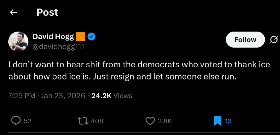Open the Grok icon beside Follow
Screen dimensions: 280x135
pyautogui.click(x=274, y=40)
